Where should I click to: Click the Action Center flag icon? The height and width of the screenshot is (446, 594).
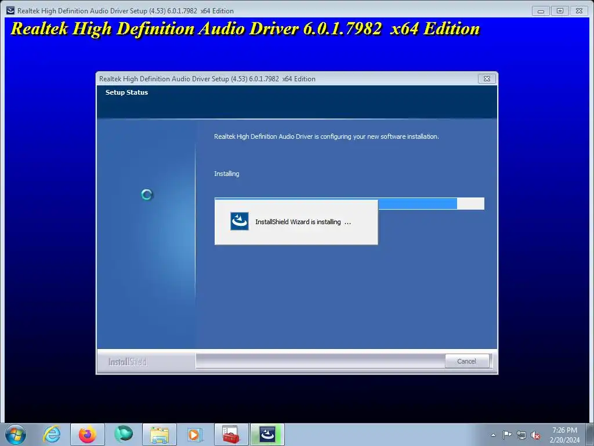click(x=507, y=435)
